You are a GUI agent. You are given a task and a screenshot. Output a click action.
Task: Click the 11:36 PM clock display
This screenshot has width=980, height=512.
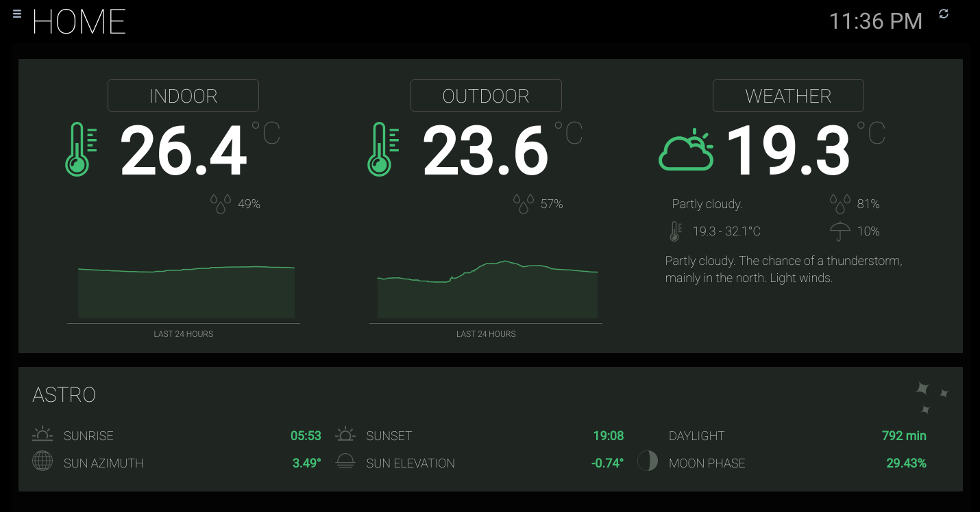coord(876,21)
